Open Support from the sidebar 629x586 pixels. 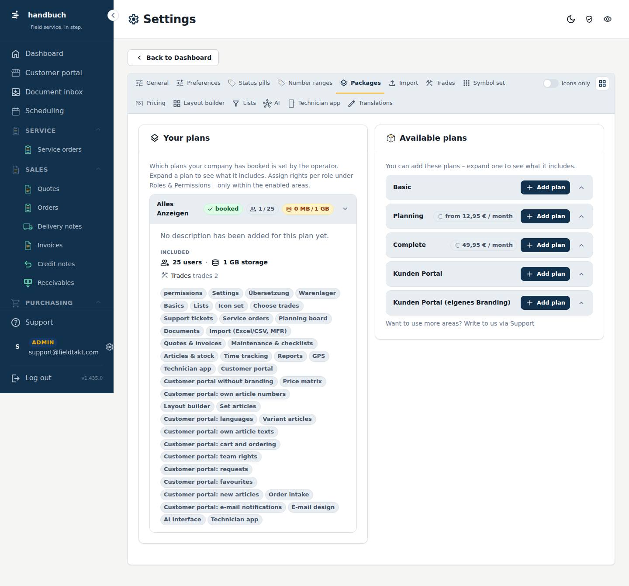point(57,322)
